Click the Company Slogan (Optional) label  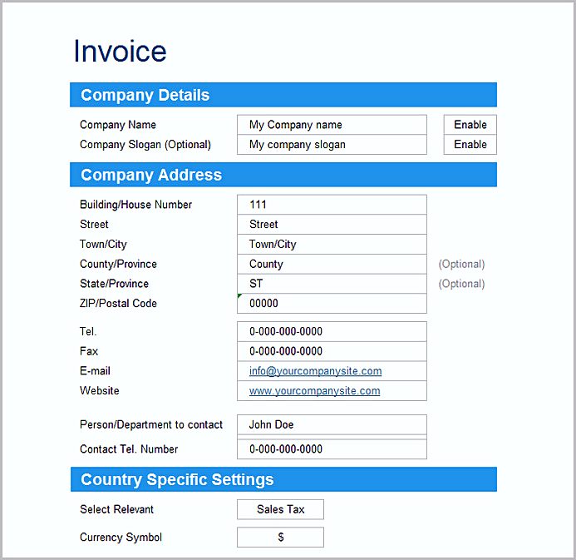145,145
